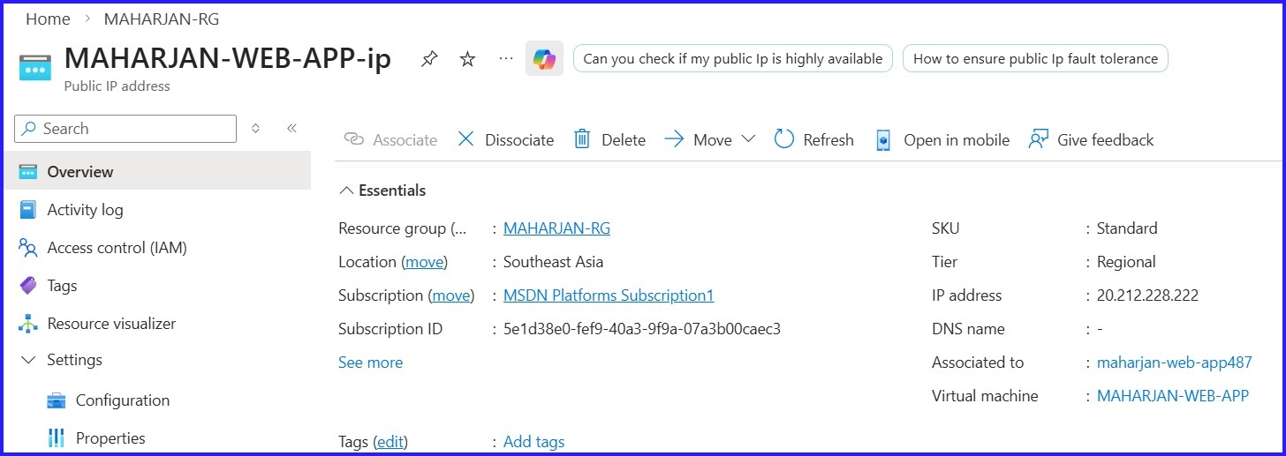
Task: Pin the resource with the pushpin icon
Action: (x=429, y=59)
